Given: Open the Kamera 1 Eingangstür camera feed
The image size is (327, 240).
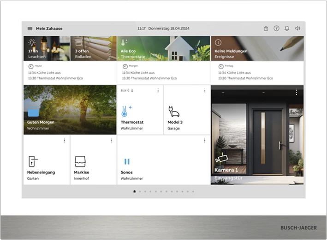Looking at the screenshot, I should [x=257, y=138].
